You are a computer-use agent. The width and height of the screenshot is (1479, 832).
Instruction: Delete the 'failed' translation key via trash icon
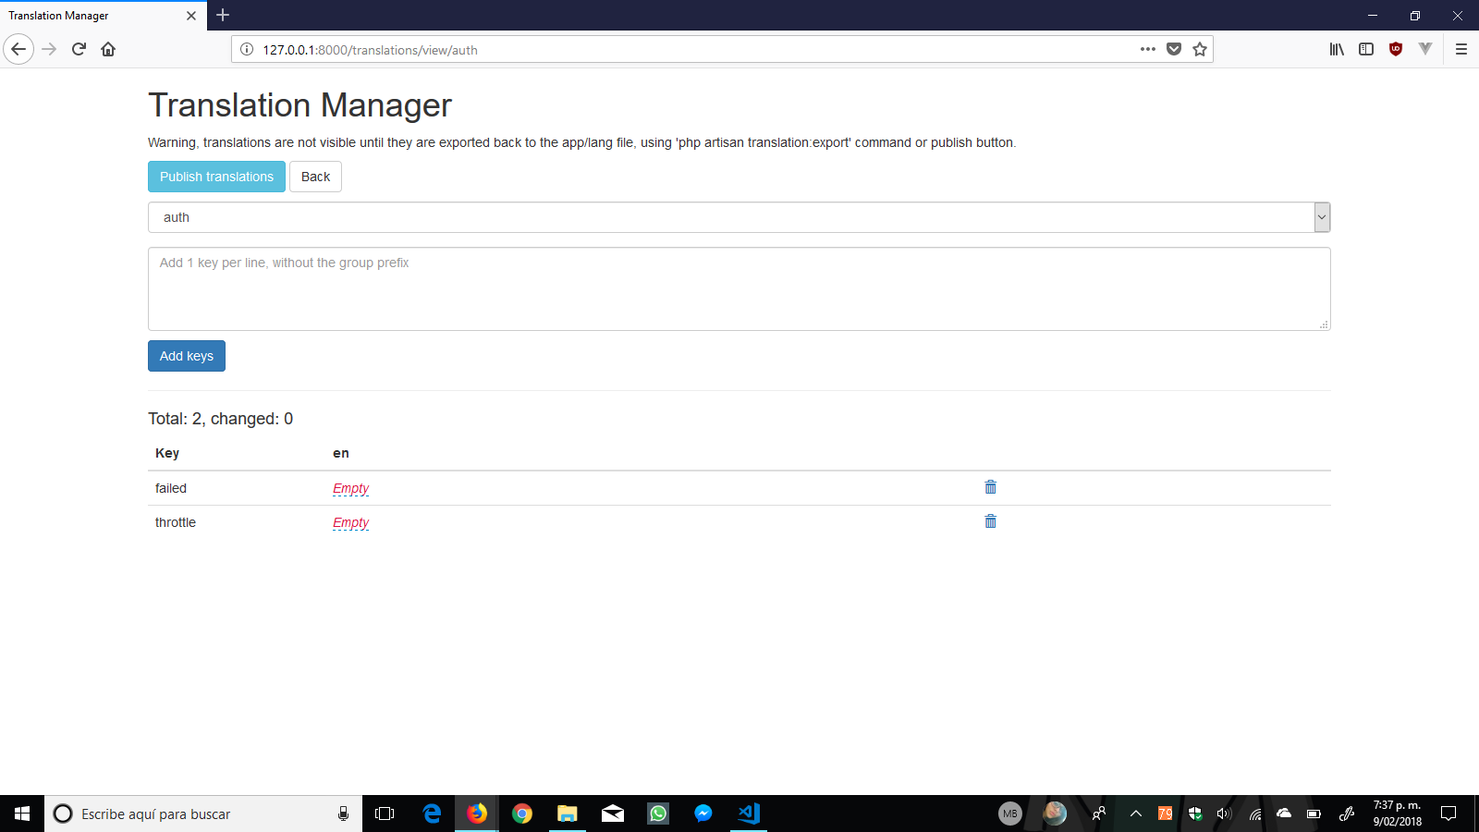pyautogui.click(x=990, y=487)
